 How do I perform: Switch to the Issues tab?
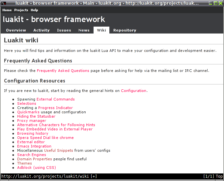64,30
